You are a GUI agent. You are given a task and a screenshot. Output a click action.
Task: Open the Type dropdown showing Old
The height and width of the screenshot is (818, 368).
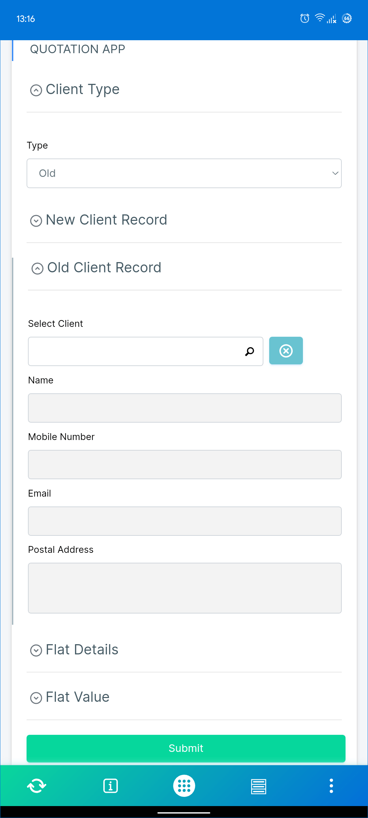[x=184, y=173]
